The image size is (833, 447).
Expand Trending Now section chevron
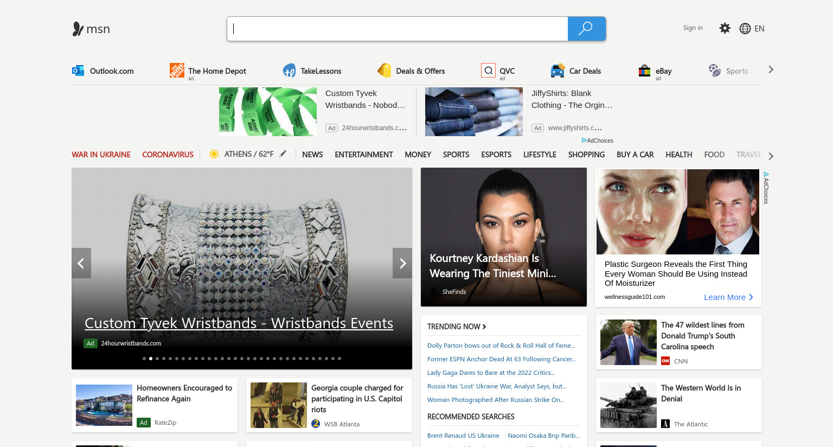click(x=484, y=327)
